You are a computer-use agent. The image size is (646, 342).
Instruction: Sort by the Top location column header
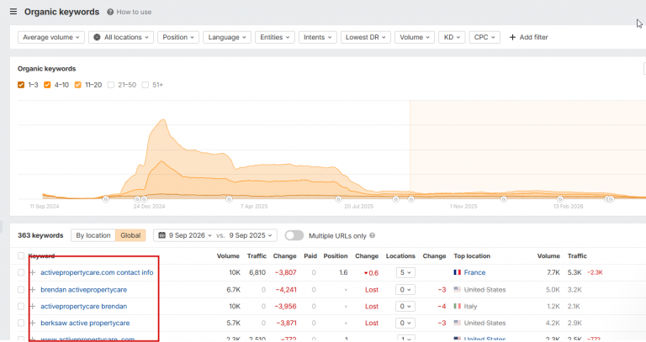tap(472, 256)
